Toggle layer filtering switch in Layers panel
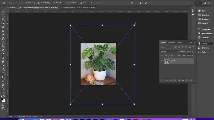This screenshot has height=120, width=214. click(193, 47)
